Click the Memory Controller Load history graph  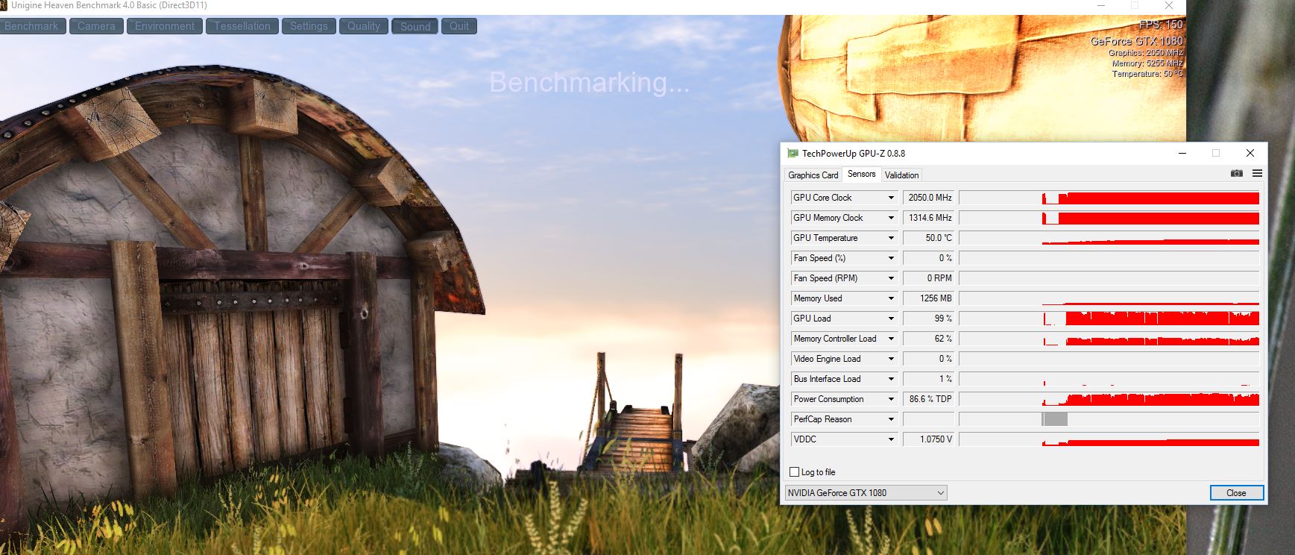pyautogui.click(x=1109, y=339)
